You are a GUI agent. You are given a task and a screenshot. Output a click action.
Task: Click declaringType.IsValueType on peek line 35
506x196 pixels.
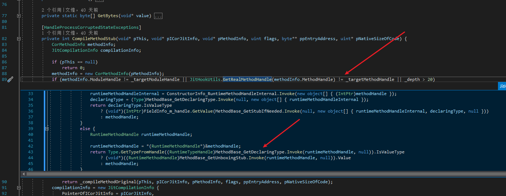pos(140,105)
